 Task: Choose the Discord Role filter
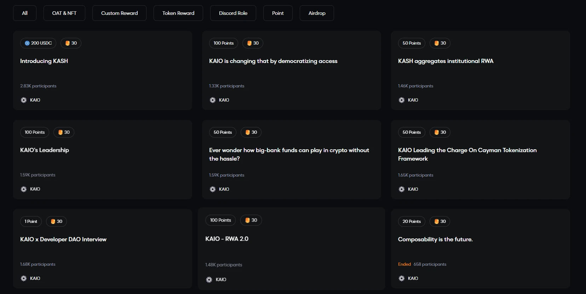click(233, 13)
